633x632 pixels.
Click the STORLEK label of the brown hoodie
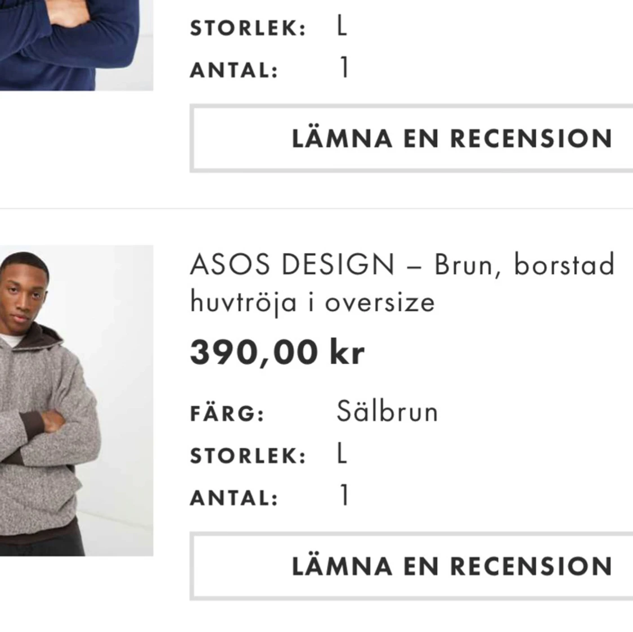click(248, 453)
